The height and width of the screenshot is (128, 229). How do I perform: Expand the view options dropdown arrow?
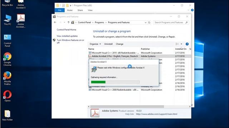pos(181,44)
